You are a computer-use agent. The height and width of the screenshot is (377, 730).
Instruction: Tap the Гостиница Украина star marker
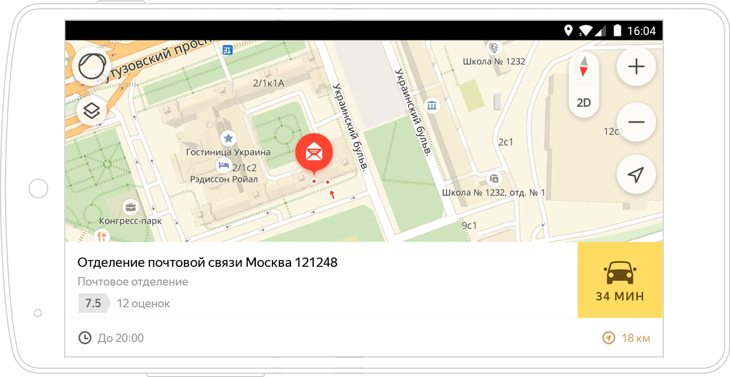[x=228, y=138]
